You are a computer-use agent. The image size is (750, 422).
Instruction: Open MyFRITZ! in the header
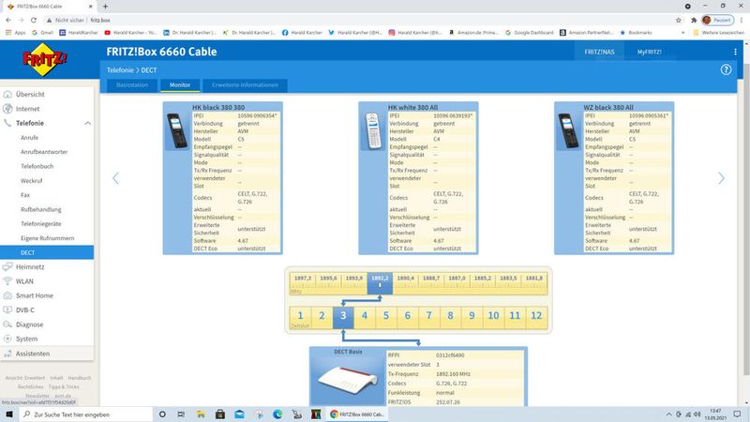click(x=649, y=52)
